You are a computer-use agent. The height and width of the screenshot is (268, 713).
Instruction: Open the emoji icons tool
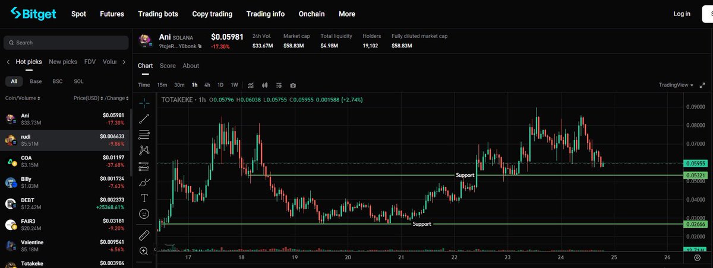[x=144, y=214]
